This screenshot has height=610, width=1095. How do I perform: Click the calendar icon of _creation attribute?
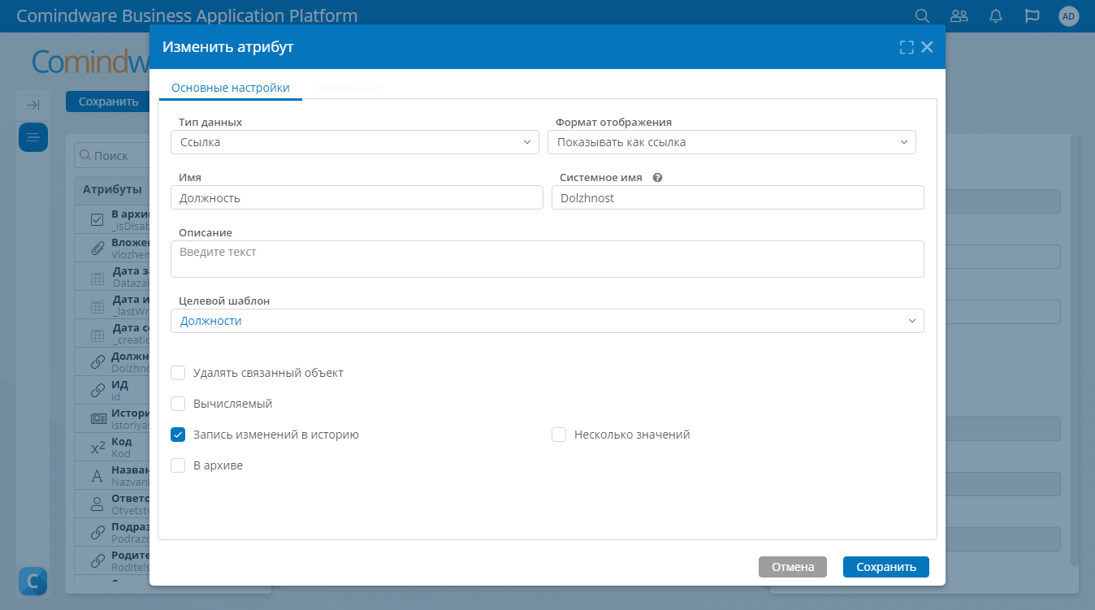(97, 335)
